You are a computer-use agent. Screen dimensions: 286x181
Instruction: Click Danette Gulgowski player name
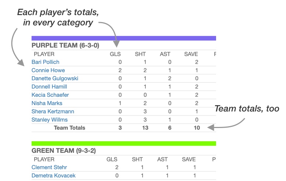tap(55, 78)
